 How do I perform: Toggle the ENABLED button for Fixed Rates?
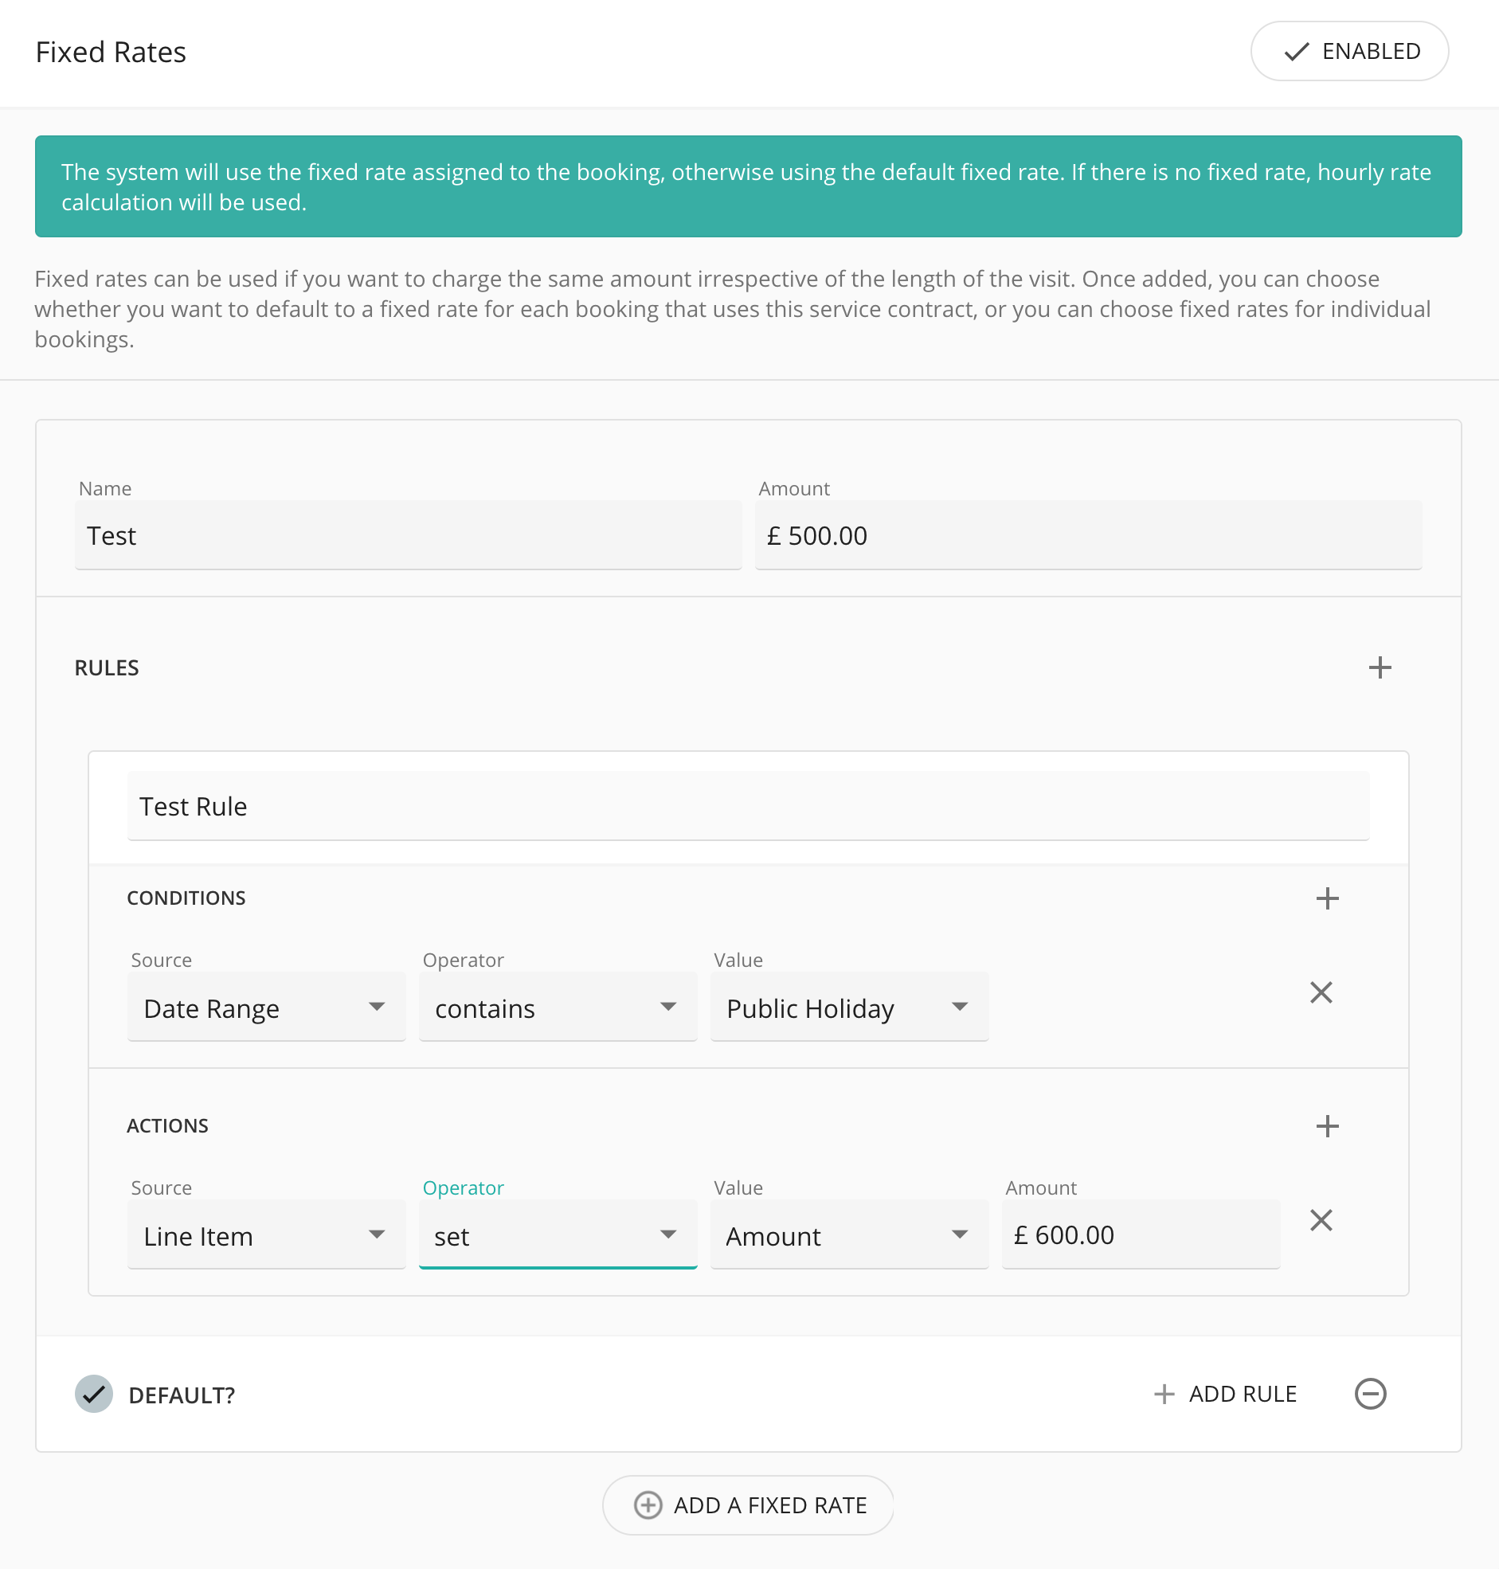pyautogui.click(x=1348, y=51)
